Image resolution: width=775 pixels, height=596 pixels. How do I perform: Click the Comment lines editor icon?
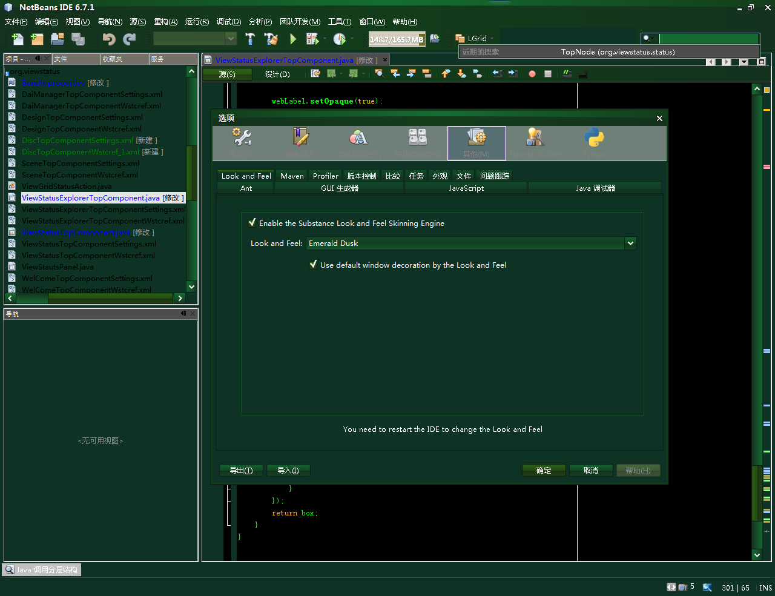[x=567, y=74]
